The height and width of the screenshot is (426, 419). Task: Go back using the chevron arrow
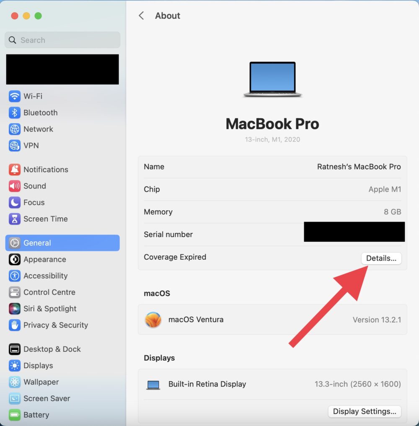click(x=141, y=15)
